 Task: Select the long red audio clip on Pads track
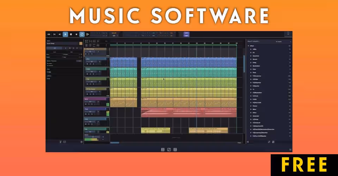point(189,113)
